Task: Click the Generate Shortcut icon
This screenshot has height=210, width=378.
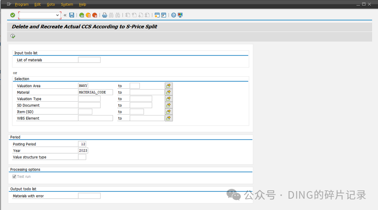Action: click(x=164, y=15)
